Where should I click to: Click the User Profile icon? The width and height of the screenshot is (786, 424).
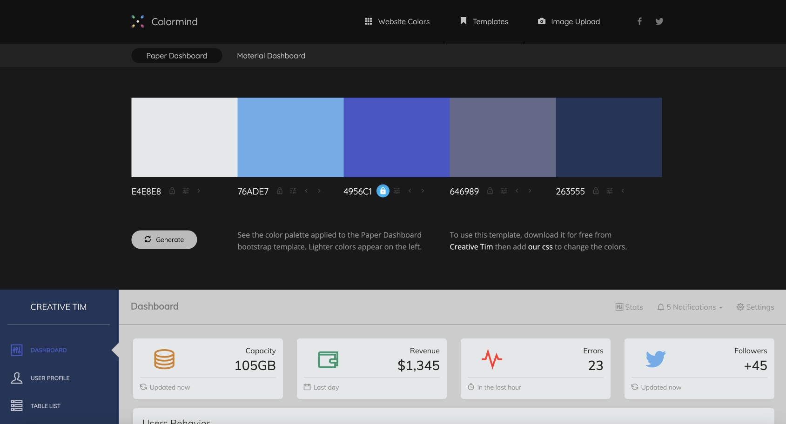pyautogui.click(x=16, y=378)
